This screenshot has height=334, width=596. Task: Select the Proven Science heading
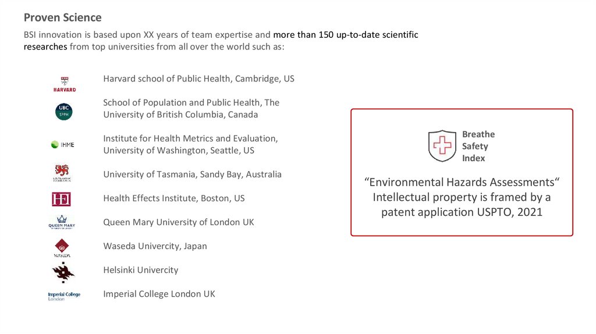point(62,17)
